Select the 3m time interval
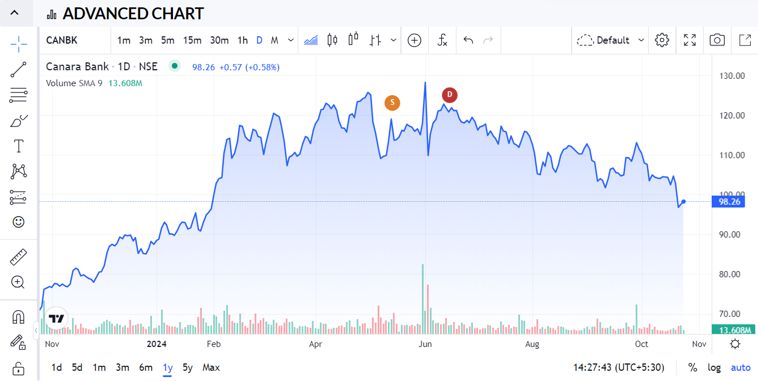Viewport: 761px width, 381px height. pyautogui.click(x=146, y=40)
